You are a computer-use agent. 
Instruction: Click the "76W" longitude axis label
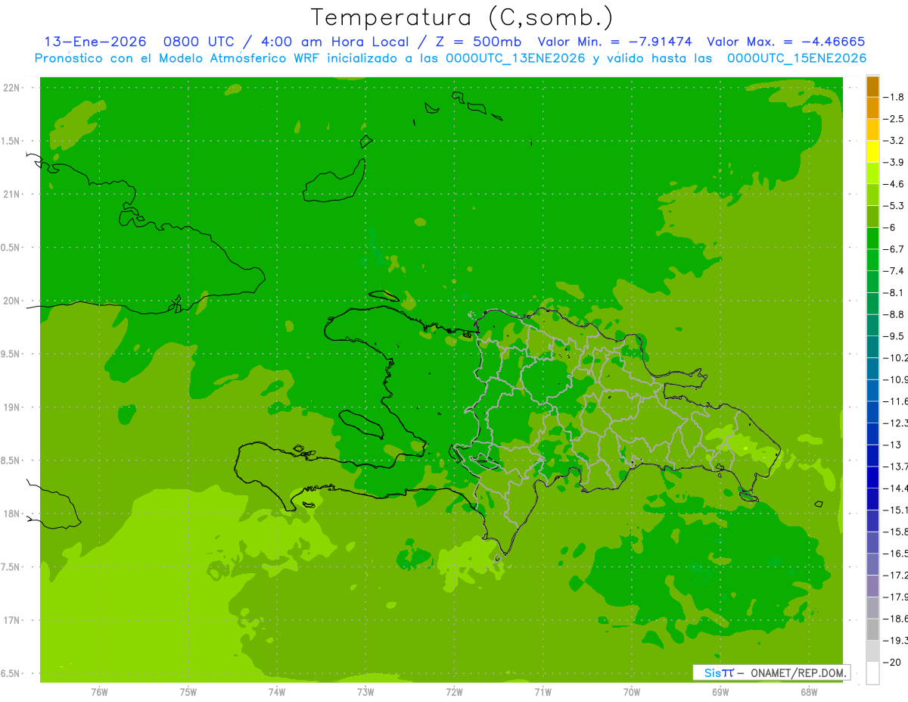[99, 692]
